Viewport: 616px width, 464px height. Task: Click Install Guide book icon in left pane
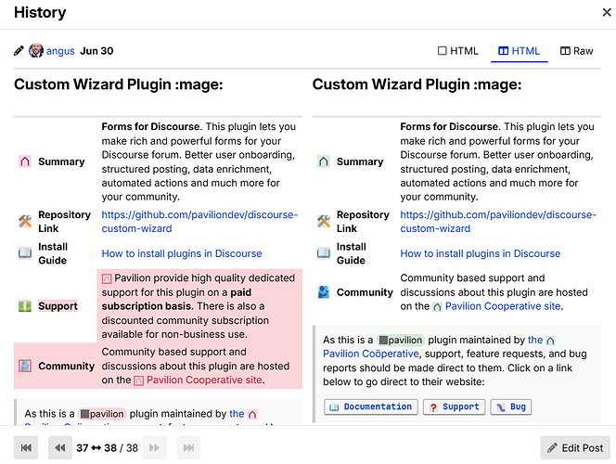(25, 253)
